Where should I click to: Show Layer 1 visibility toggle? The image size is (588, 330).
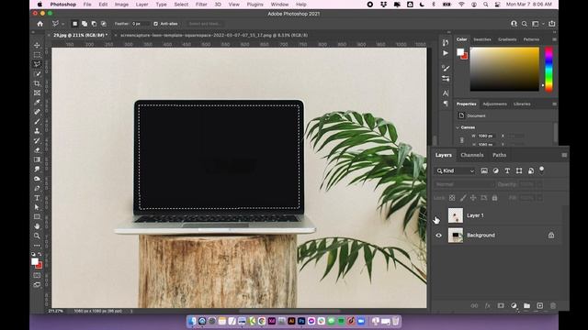coord(439,216)
